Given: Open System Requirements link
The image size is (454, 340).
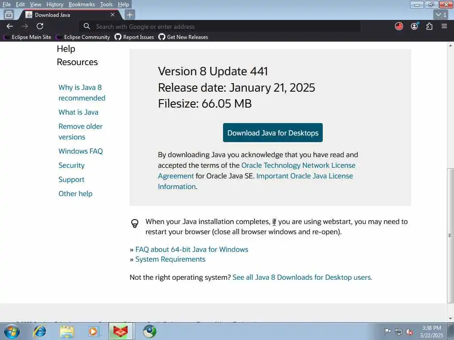Looking at the screenshot, I should 170,259.
